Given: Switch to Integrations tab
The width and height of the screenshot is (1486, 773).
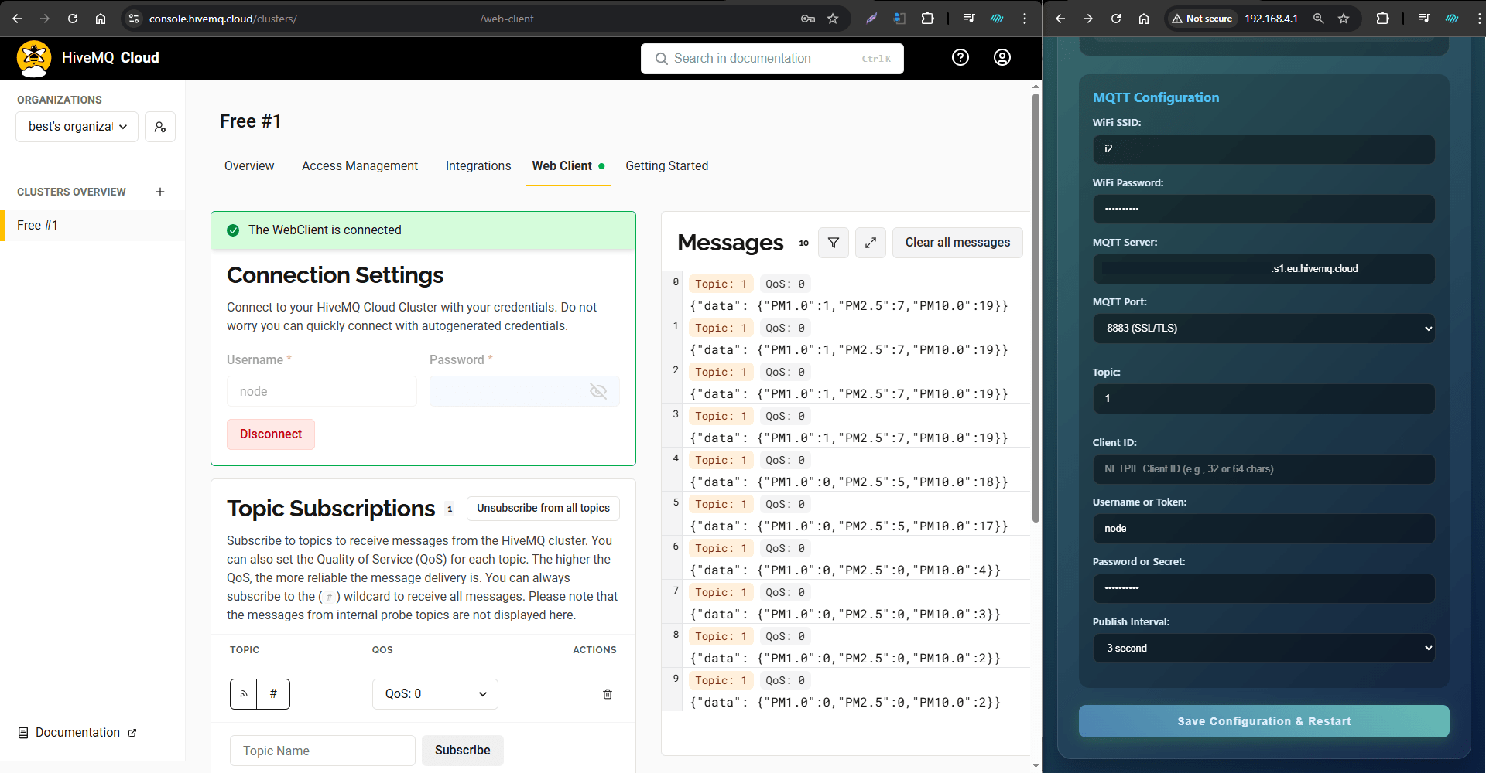Looking at the screenshot, I should (478, 166).
